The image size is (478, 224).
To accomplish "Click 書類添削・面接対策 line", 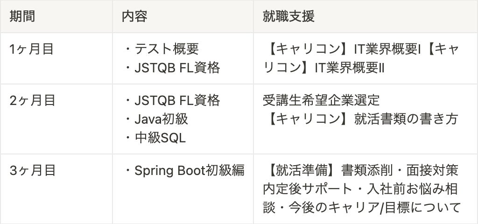I will click(400, 171).
